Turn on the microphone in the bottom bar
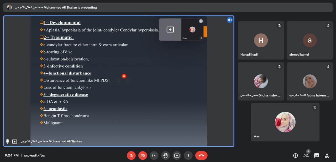This screenshot has width=336, height=162. click(131, 155)
